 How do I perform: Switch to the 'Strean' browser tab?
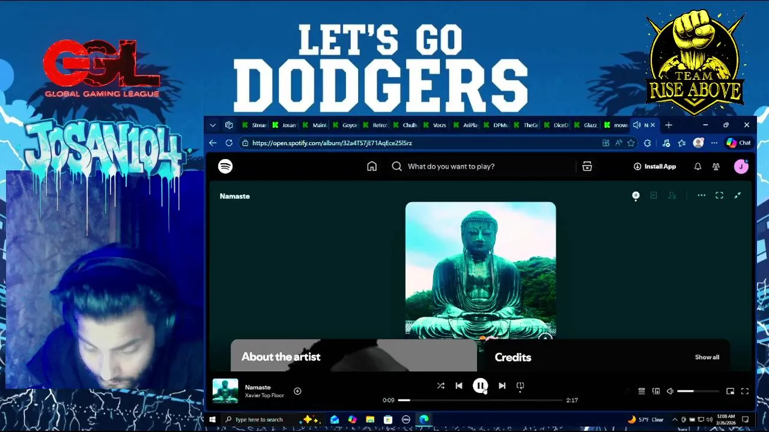254,125
